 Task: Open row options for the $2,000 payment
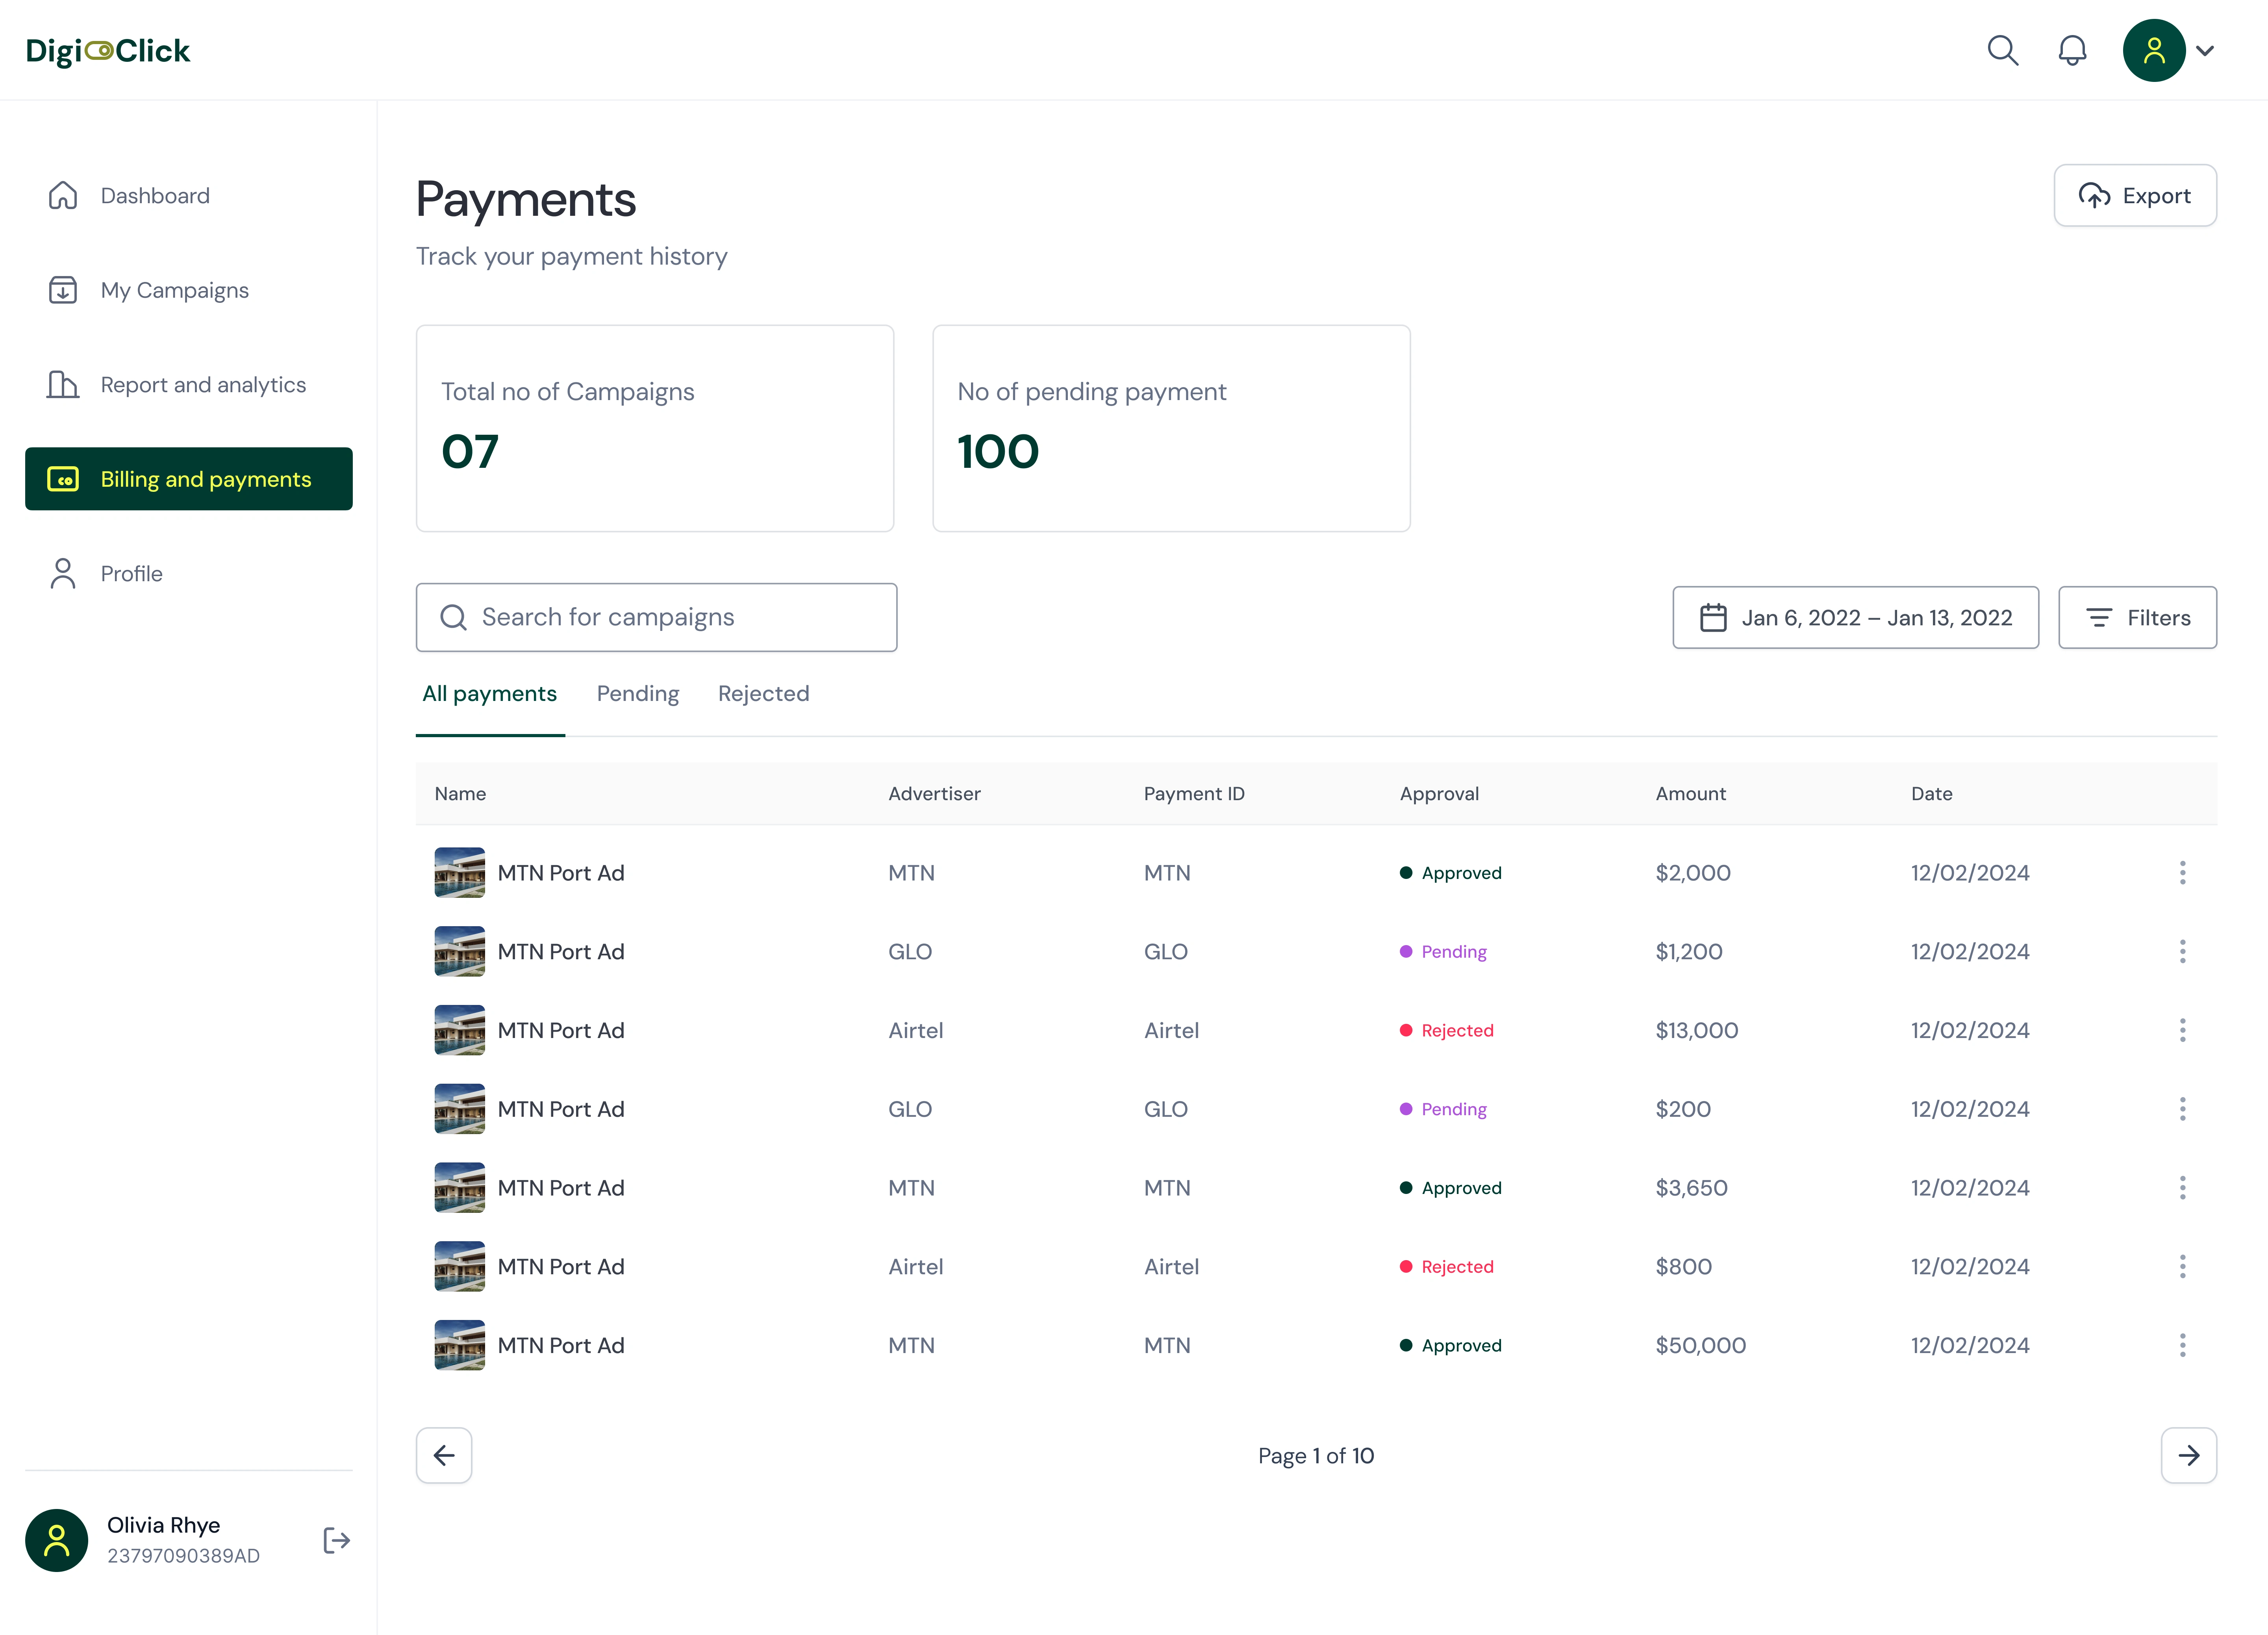tap(2182, 873)
